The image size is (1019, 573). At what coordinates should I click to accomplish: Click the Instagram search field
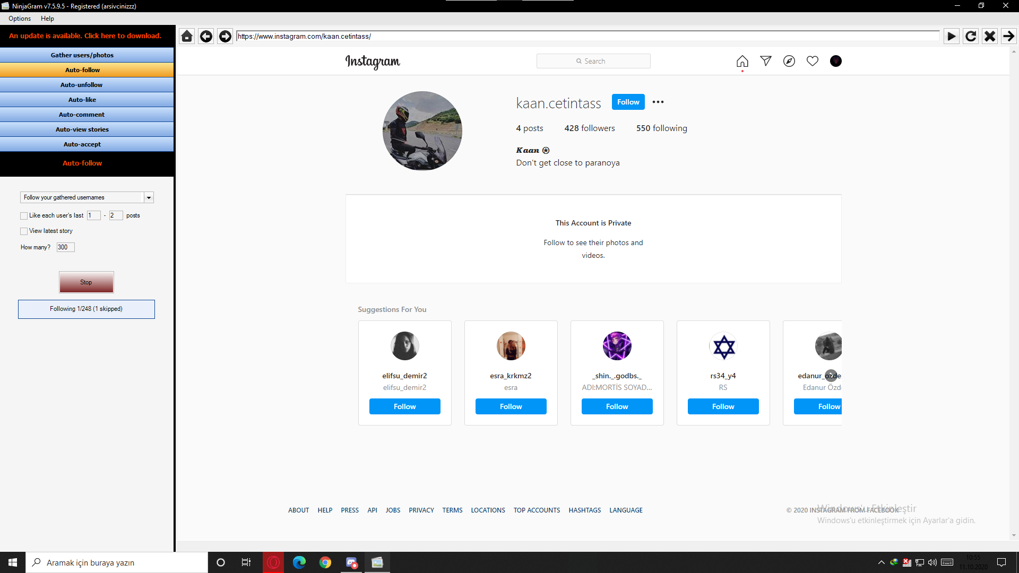click(593, 61)
